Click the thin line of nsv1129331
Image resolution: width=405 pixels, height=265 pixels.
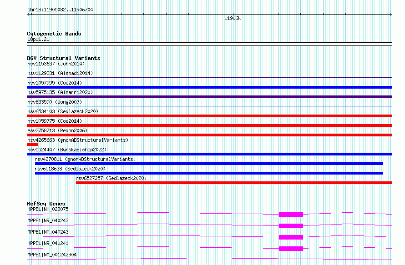pos(209,77)
